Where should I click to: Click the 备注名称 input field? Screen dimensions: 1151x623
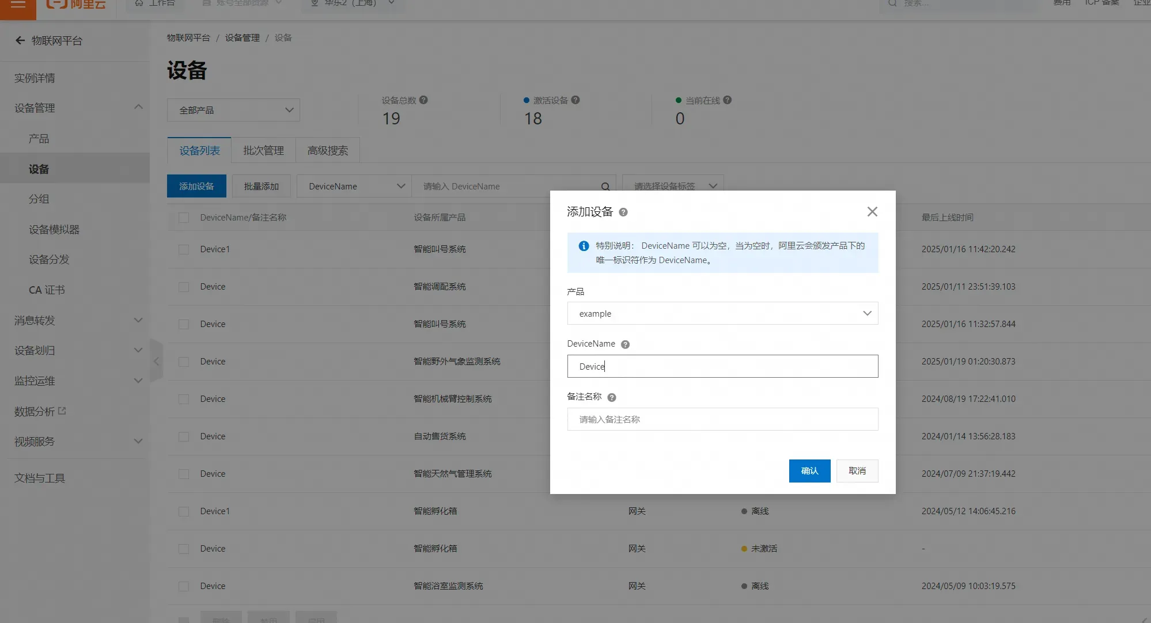pos(722,419)
